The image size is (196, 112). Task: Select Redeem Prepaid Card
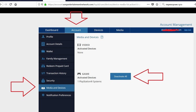pos(56,66)
